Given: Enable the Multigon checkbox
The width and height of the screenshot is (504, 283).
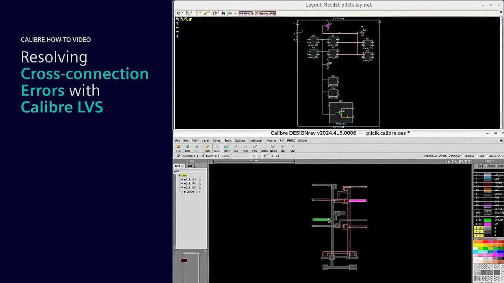Looking at the screenshot, I should [x=463, y=156].
